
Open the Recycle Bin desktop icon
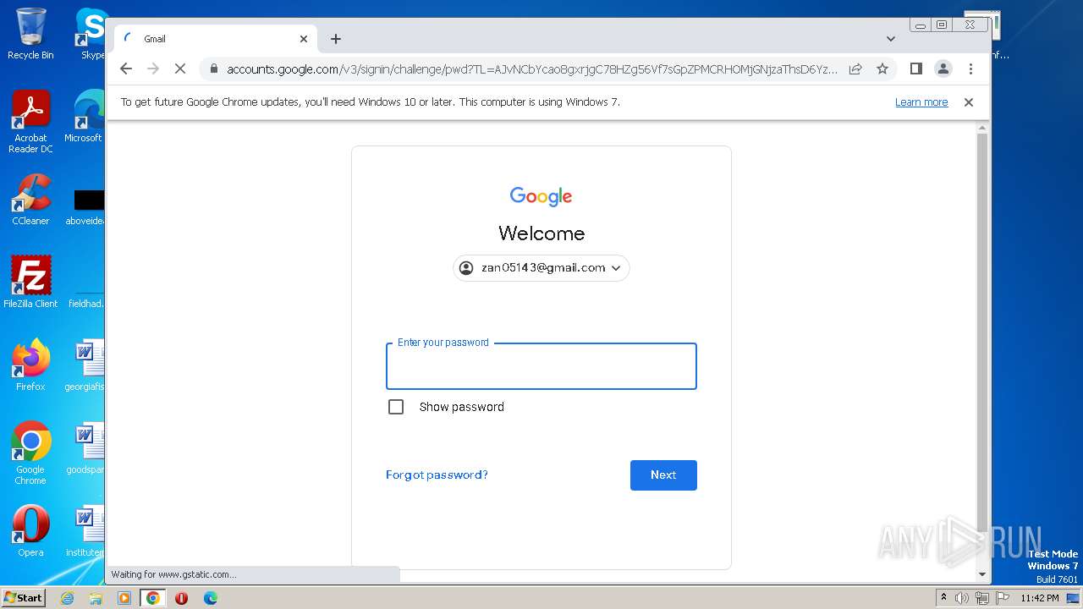pos(30,34)
